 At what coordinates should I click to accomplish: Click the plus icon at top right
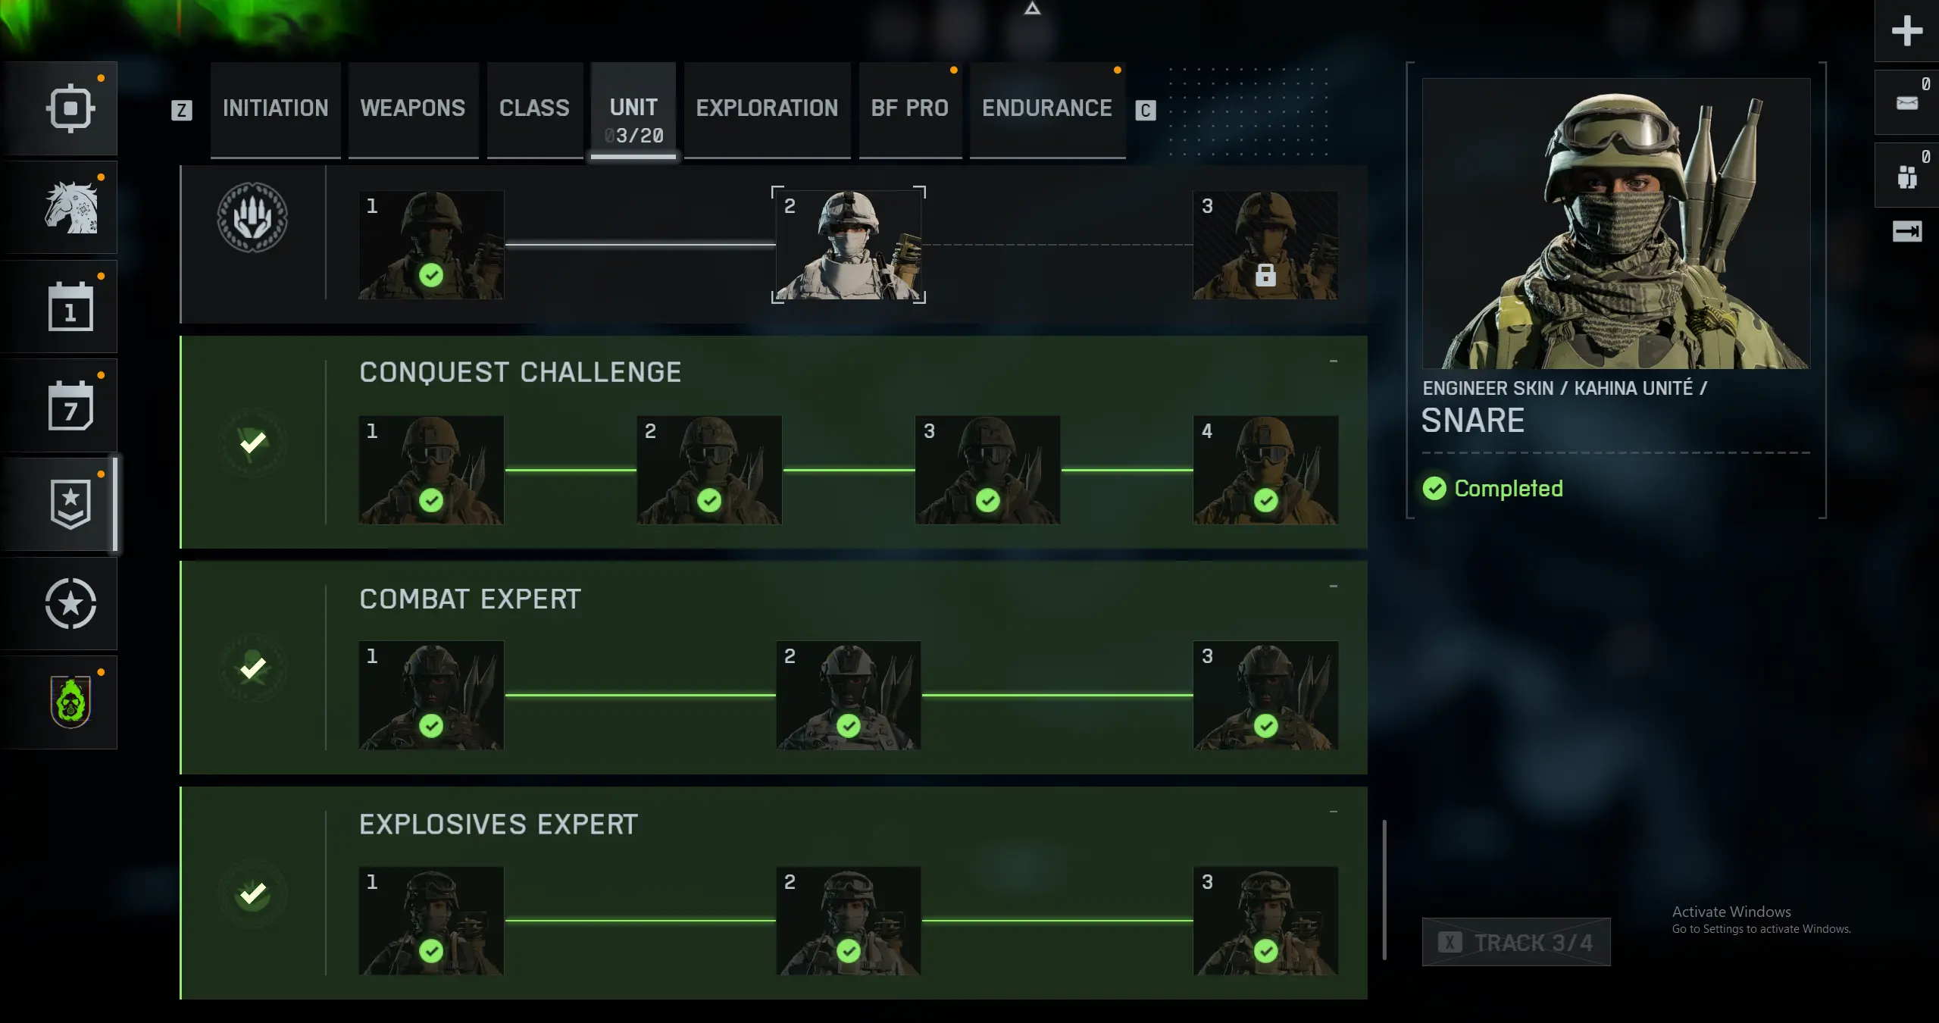1906,31
